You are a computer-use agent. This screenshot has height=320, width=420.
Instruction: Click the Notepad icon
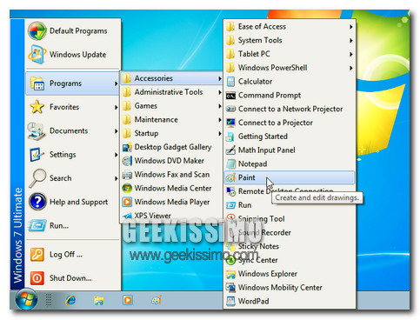pos(230,164)
